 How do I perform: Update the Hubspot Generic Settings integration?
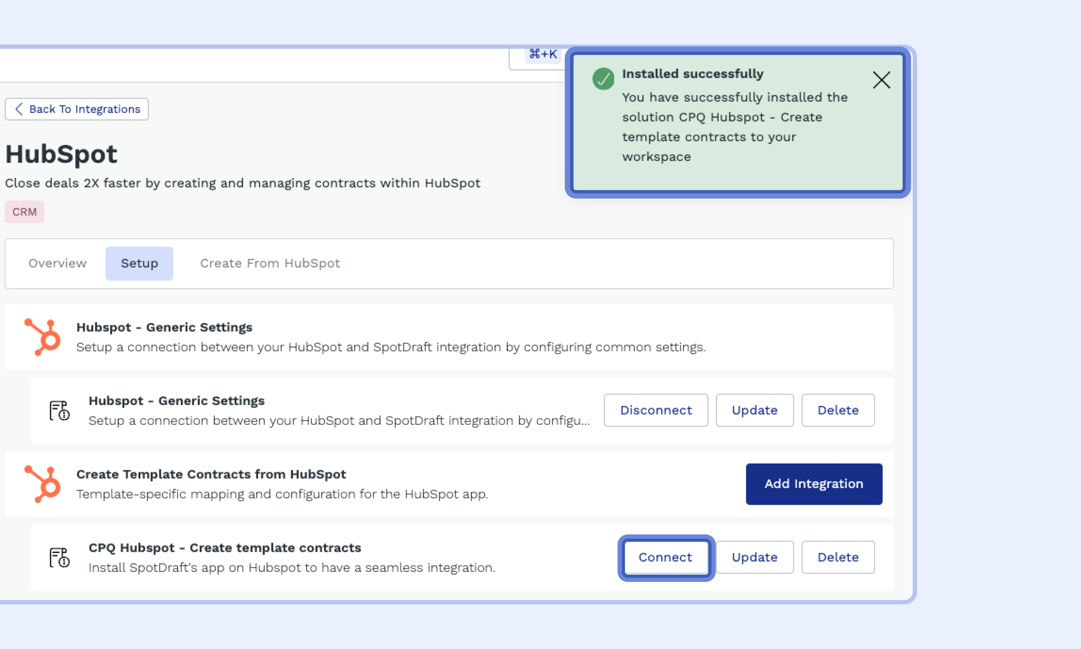(754, 410)
